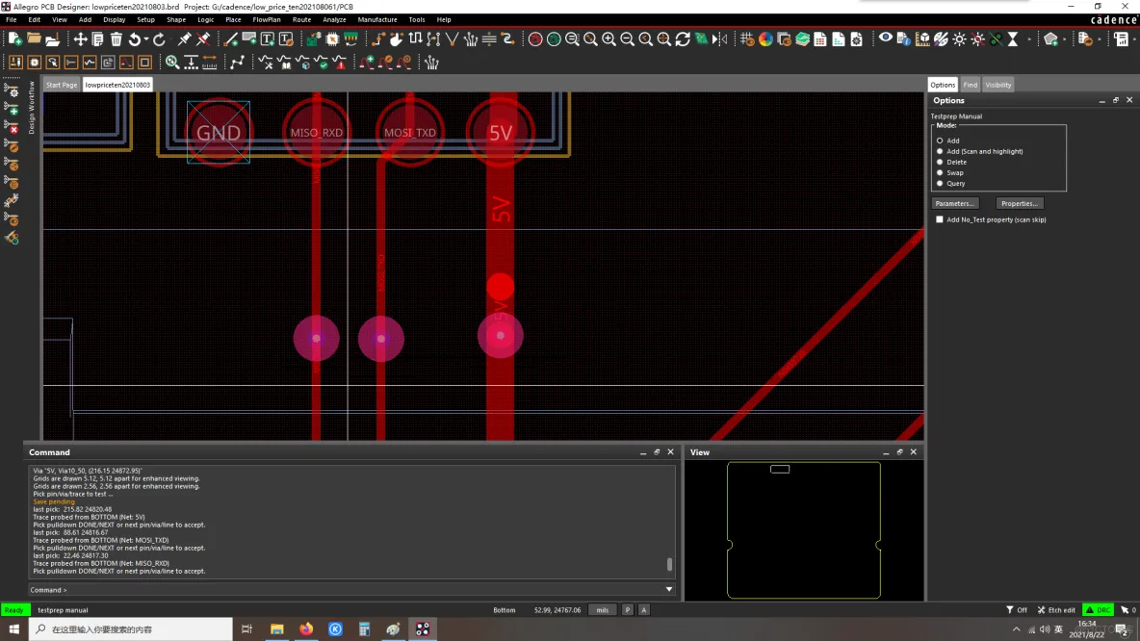Click the Copy tool icon
The image size is (1140, 641).
pyautogui.click(x=97, y=39)
